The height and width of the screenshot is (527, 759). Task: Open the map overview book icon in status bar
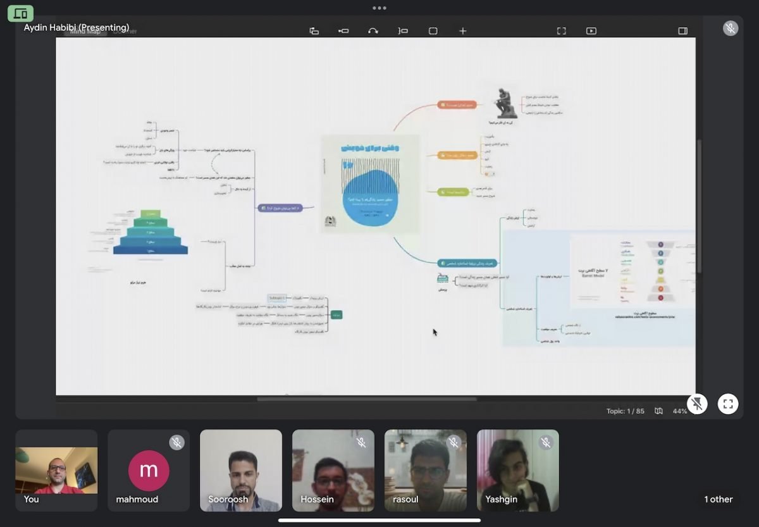(658, 411)
